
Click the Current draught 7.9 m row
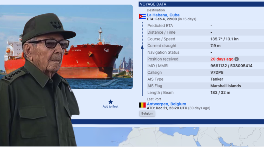[205, 46]
